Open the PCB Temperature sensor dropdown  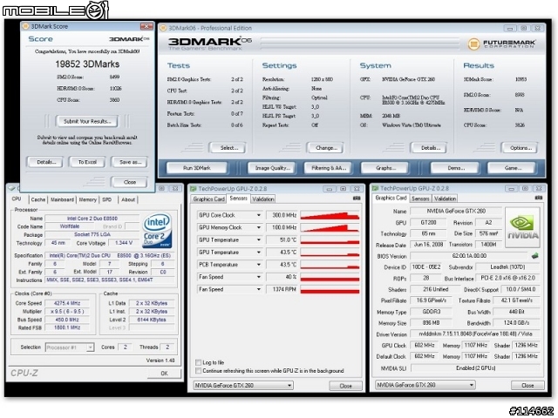point(259,265)
